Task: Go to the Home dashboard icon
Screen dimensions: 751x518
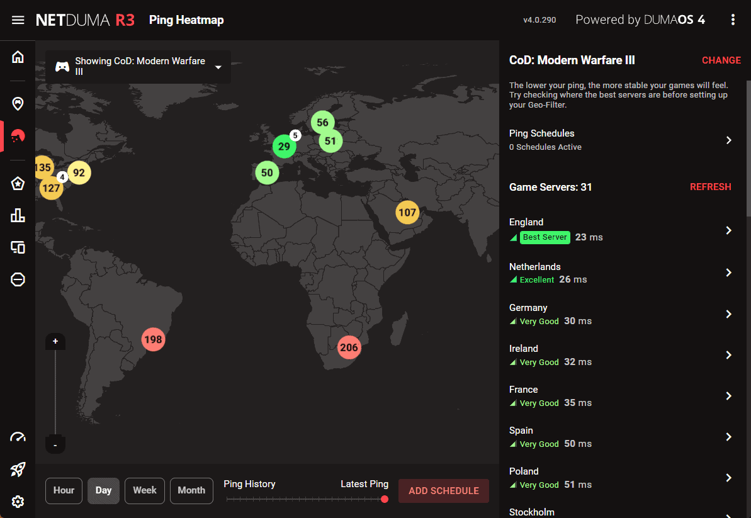Action: tap(18, 57)
